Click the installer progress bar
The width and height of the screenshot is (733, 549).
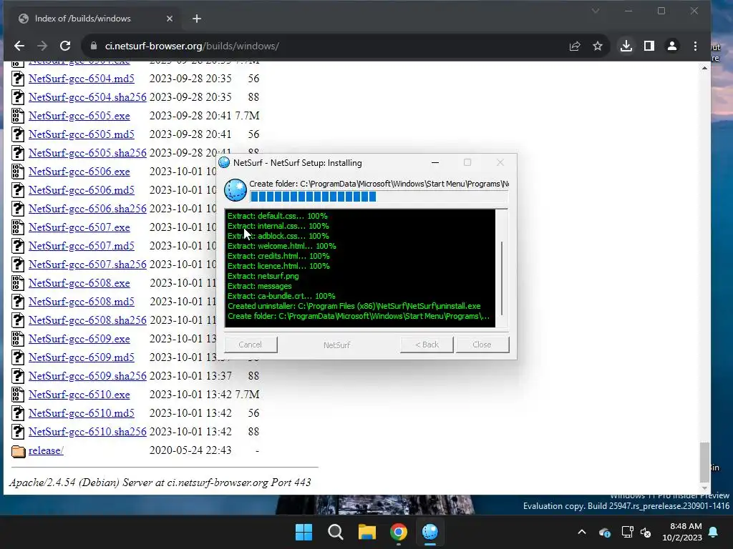coord(379,197)
